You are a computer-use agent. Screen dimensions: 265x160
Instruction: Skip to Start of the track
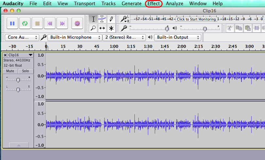50,23
